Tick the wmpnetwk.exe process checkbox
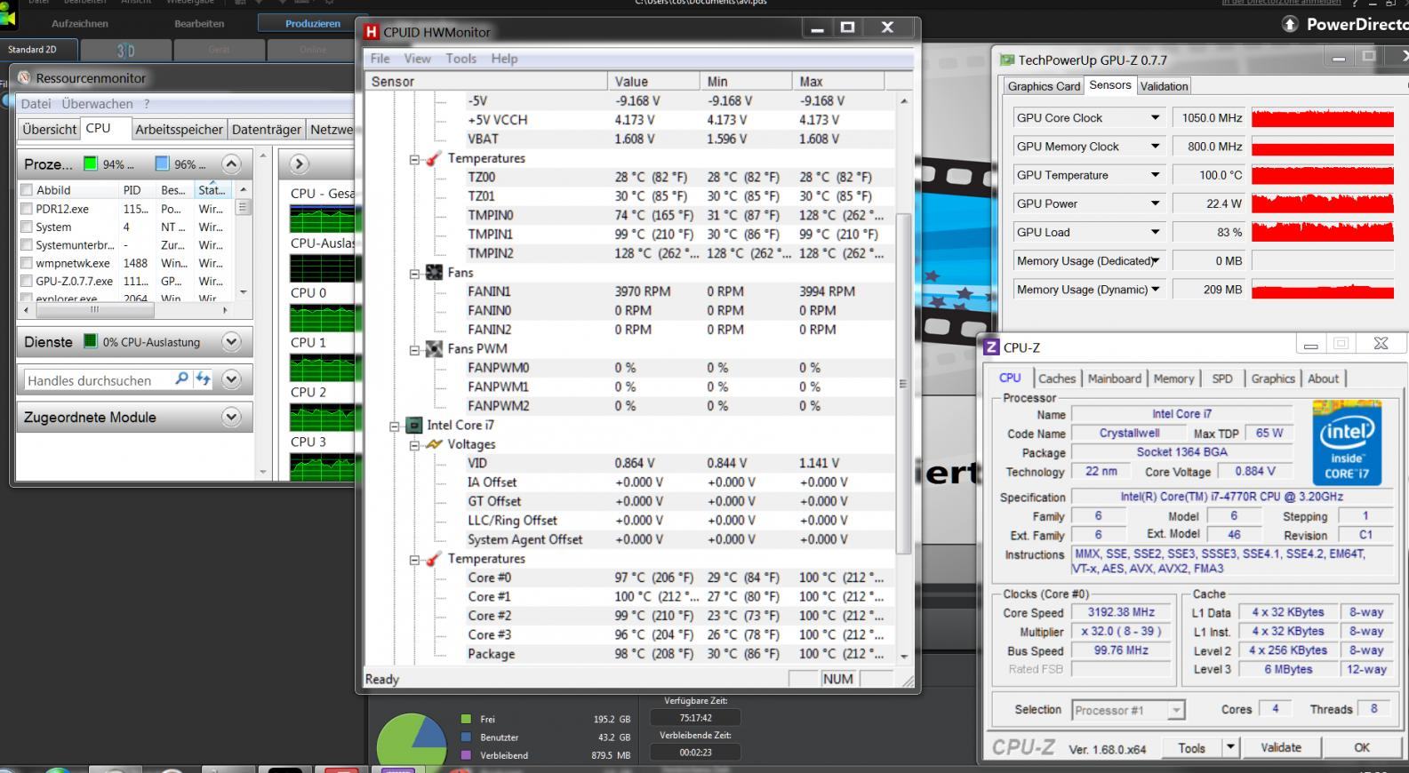This screenshot has height=773, width=1409. click(x=27, y=263)
